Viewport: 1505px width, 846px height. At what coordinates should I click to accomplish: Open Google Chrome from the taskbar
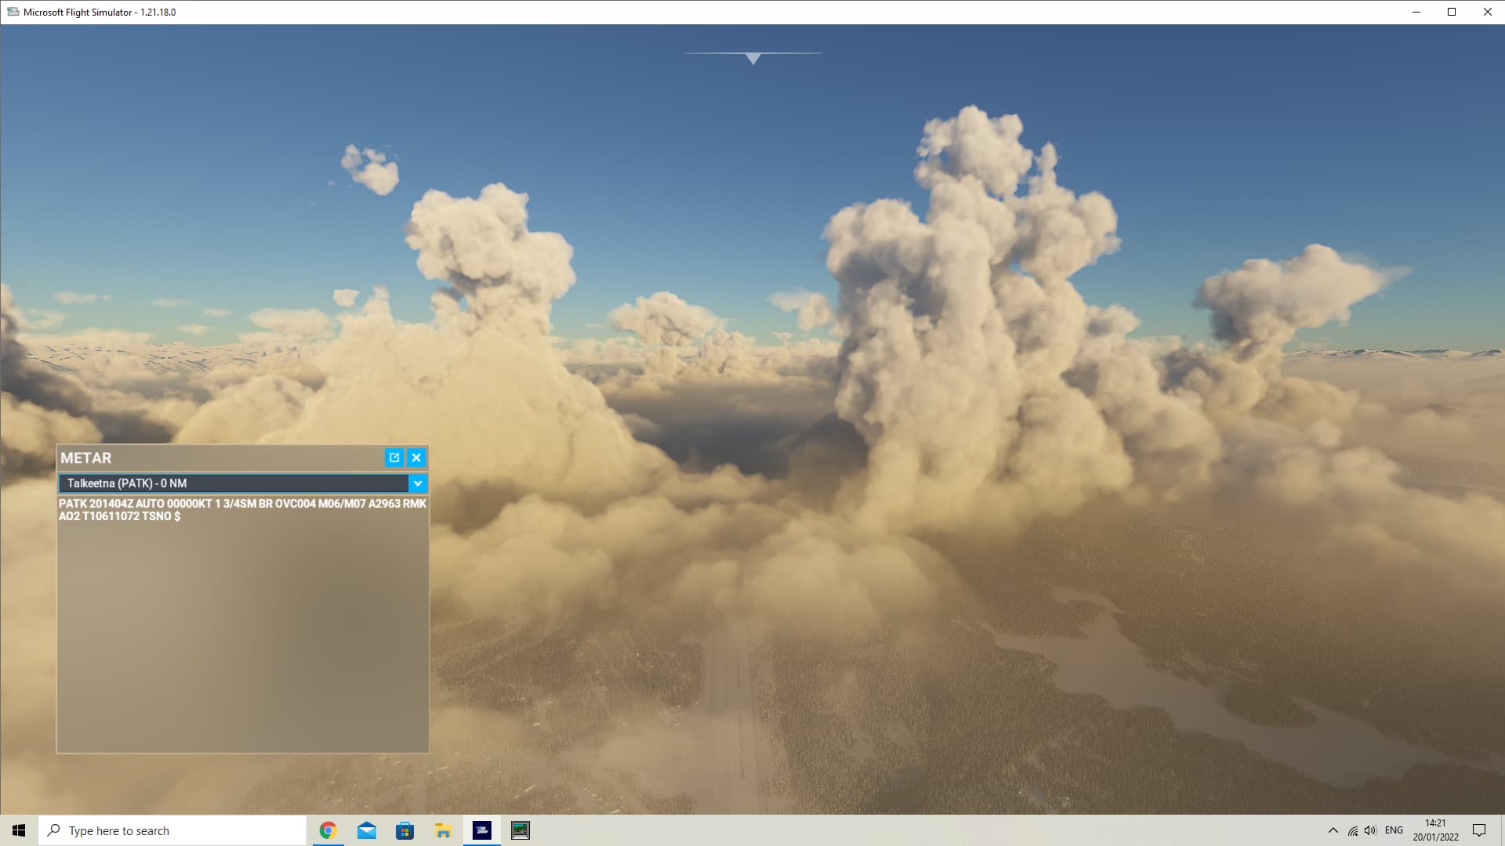click(x=328, y=830)
